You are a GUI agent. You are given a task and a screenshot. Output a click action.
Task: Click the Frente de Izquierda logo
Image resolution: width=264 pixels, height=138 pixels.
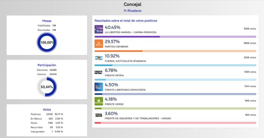pyautogui.click(x=99, y=115)
